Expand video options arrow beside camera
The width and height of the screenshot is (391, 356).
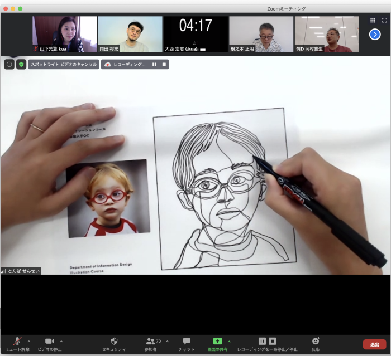[x=61, y=342]
